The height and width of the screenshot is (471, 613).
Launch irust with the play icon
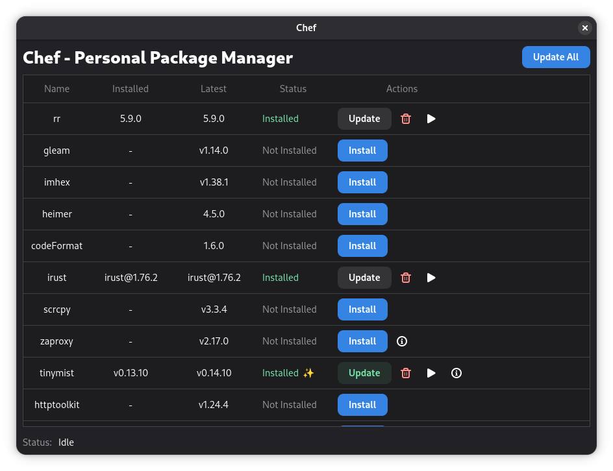pos(431,278)
